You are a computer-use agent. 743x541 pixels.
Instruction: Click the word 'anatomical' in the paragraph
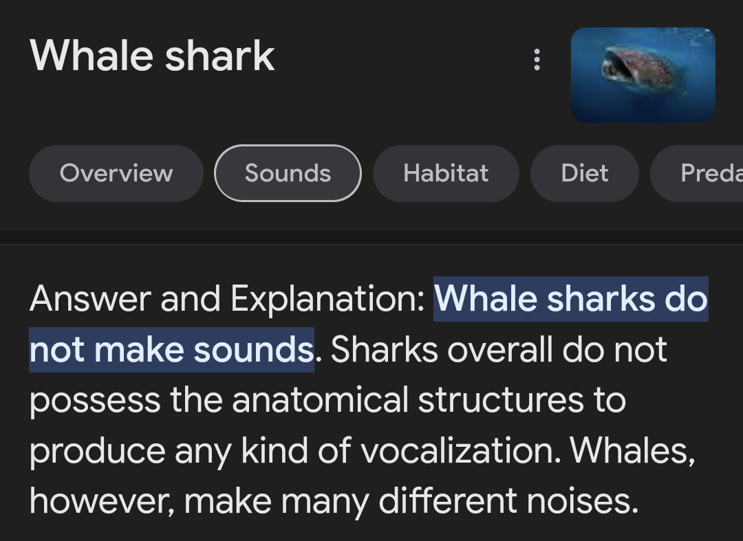click(320, 400)
